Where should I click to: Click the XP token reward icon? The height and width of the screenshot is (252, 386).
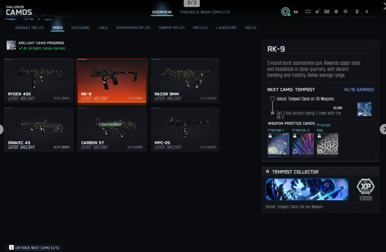click(x=365, y=187)
